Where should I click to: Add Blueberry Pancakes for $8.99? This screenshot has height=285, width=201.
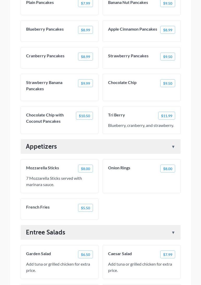pyautogui.click(x=85, y=30)
